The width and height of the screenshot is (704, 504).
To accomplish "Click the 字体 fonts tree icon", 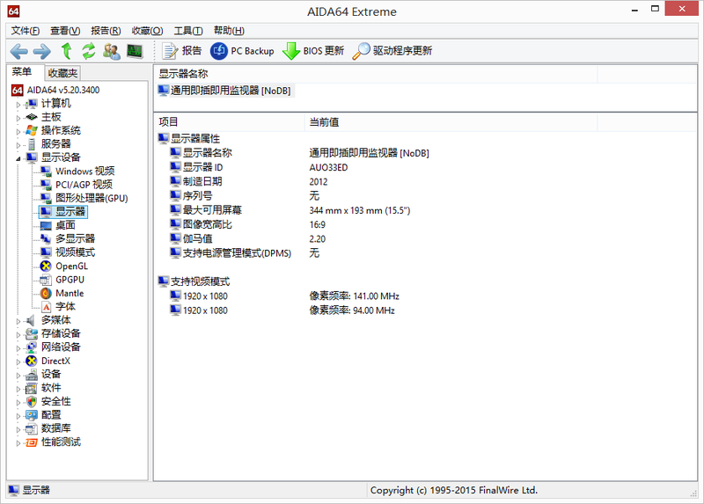I will tap(46, 306).
